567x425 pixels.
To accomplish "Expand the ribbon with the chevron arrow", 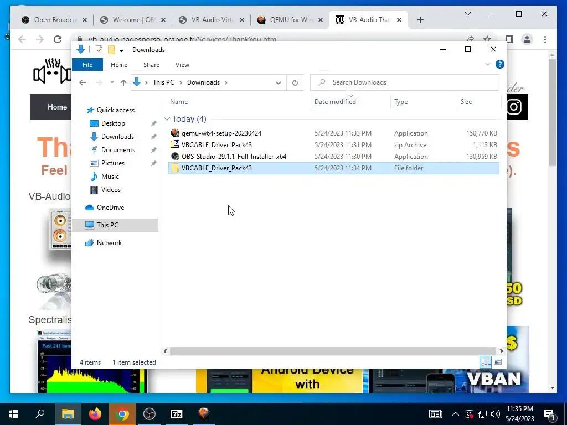I will pyautogui.click(x=487, y=64).
